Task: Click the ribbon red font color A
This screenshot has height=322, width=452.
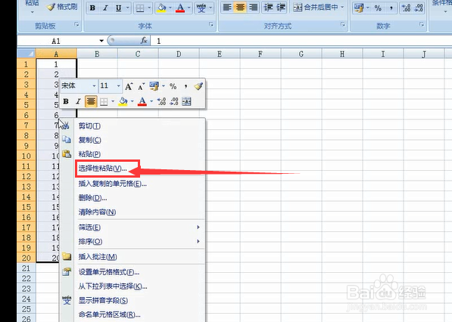Action: pos(180,8)
